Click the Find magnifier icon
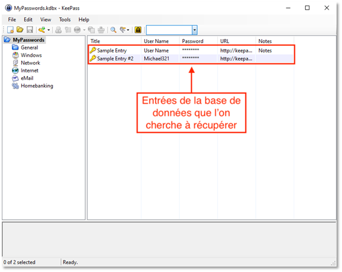The image size is (342, 272). [113, 30]
